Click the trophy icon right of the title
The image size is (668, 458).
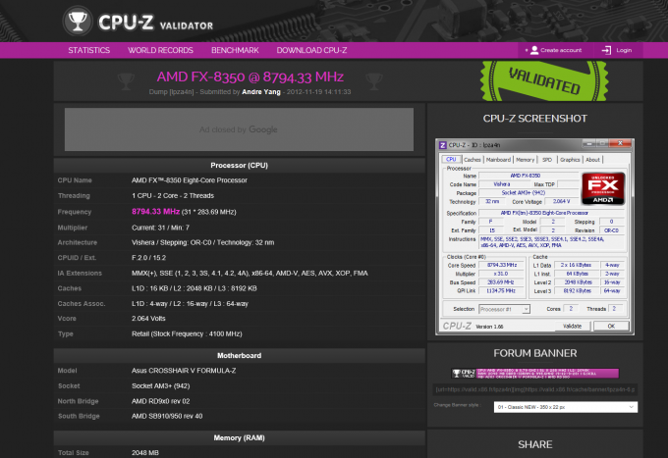point(373,80)
